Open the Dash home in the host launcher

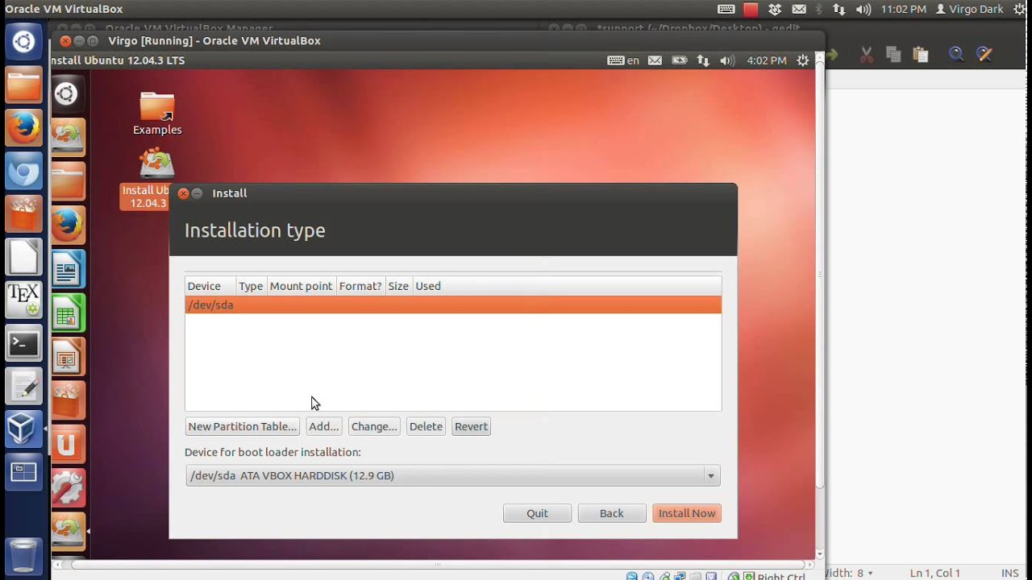point(23,42)
